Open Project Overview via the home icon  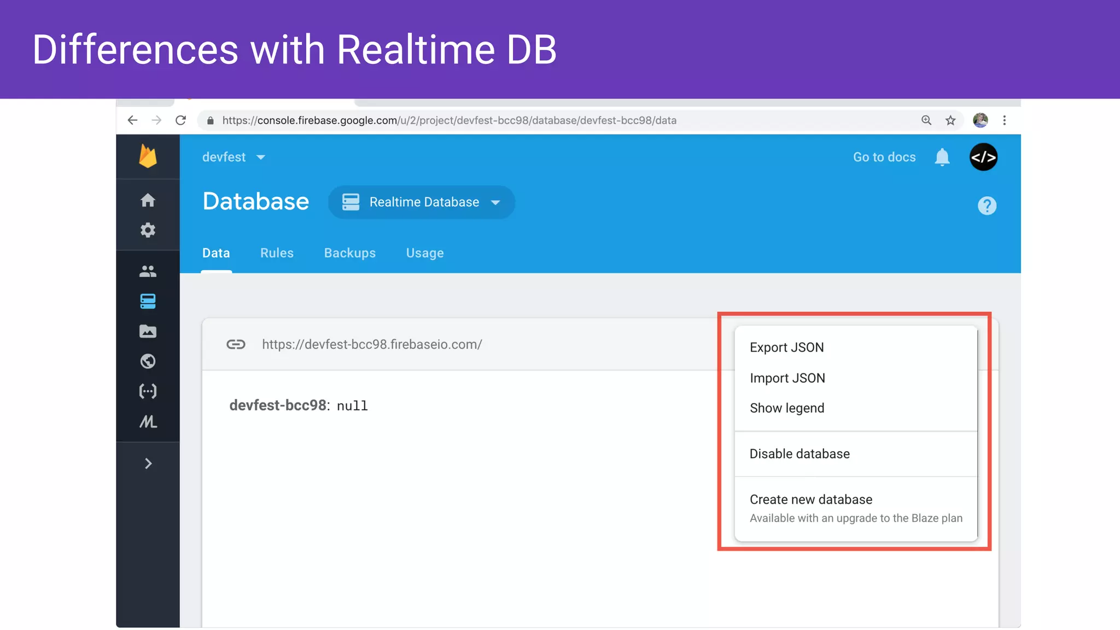coord(148,200)
